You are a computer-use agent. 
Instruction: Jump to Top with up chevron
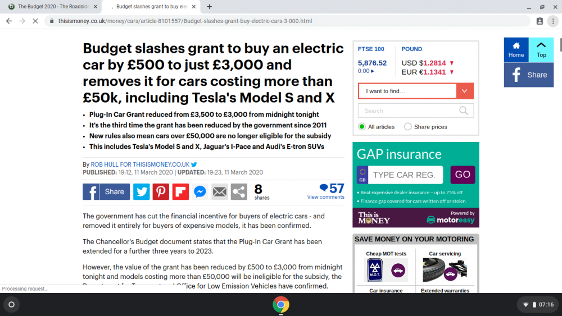pyautogui.click(x=541, y=50)
